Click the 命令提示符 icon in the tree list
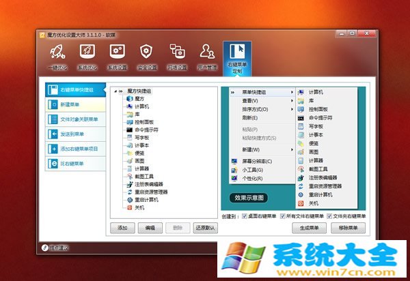 tap(130, 130)
